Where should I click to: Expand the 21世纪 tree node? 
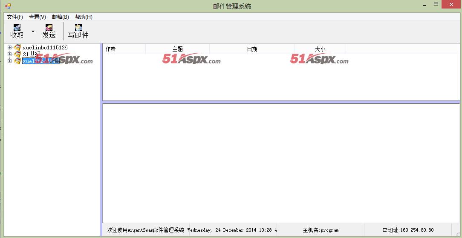[9, 54]
